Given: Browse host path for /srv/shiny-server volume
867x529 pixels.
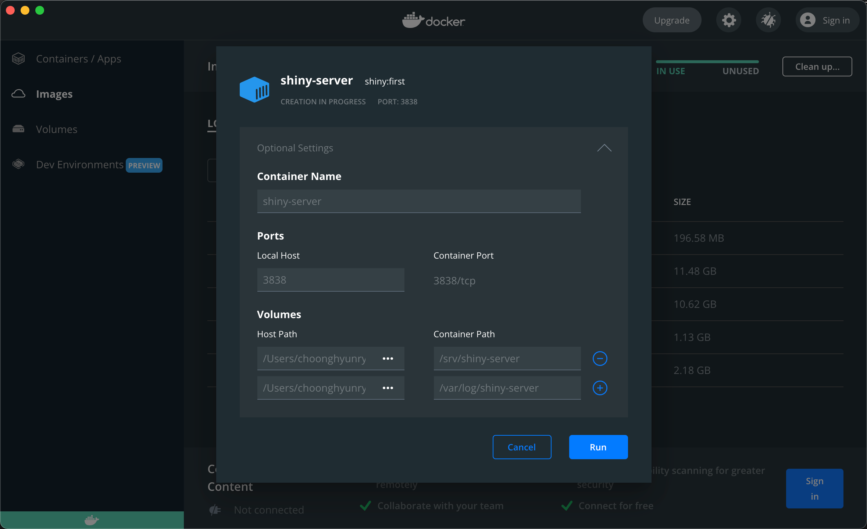Looking at the screenshot, I should (388, 359).
